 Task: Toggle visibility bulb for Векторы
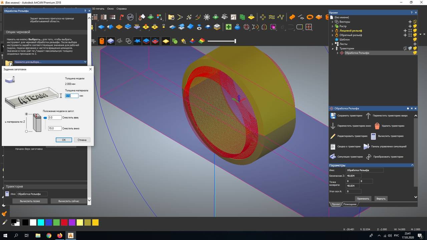tap(415, 22)
